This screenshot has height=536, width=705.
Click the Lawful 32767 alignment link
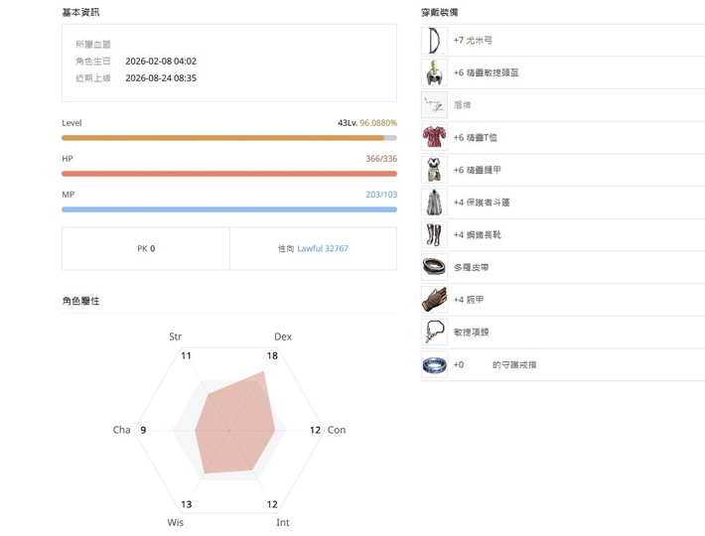pos(323,248)
